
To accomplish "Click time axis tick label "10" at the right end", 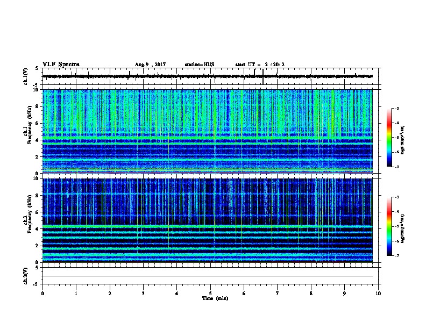I will 378,294.
